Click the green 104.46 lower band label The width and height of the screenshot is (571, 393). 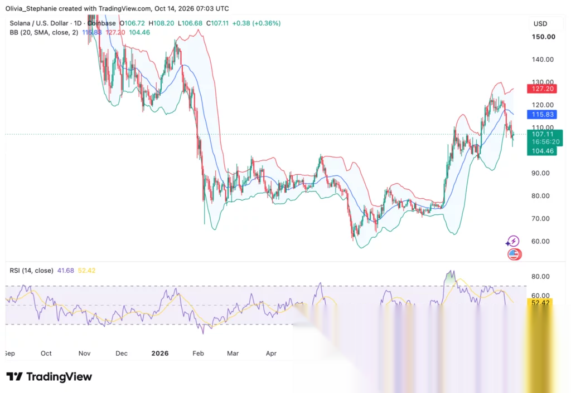pyautogui.click(x=542, y=151)
